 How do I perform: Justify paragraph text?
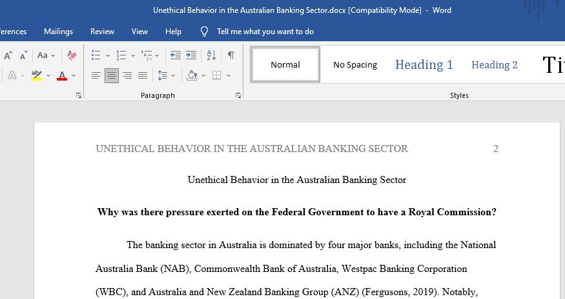tap(143, 75)
